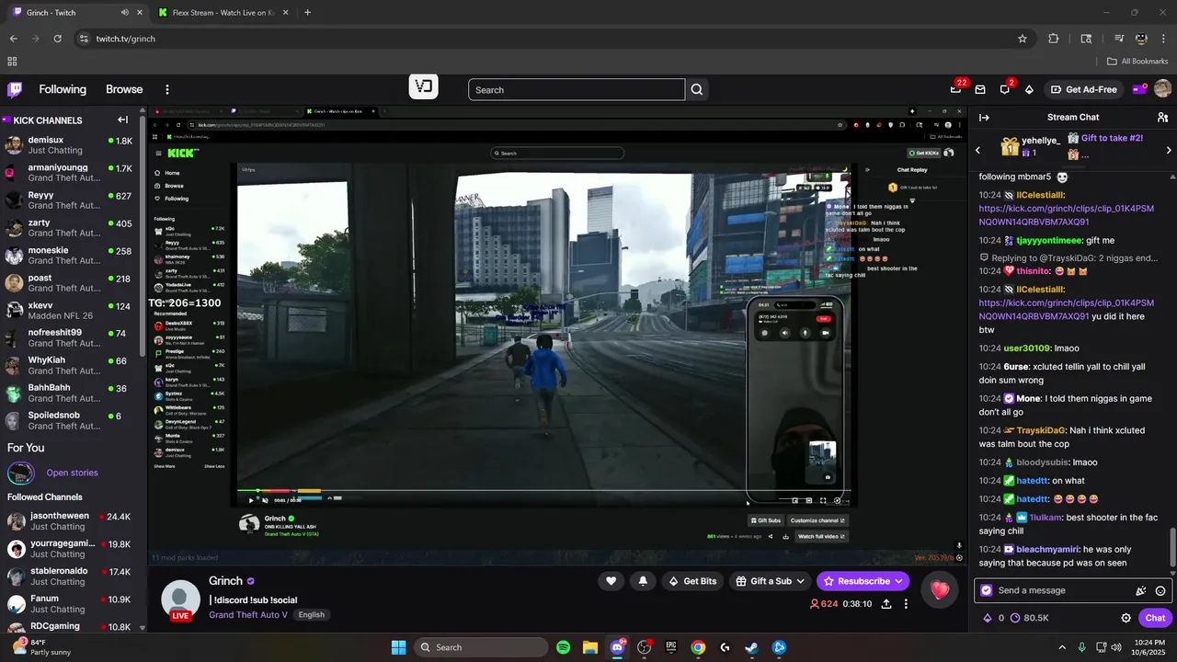Open WhyKlah channel in sidebar
1177x662 pixels.
click(x=69, y=366)
